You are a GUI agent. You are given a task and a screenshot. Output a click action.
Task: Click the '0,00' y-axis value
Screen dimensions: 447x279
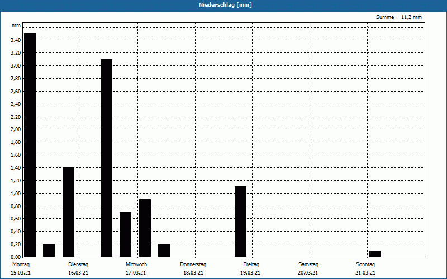tap(16, 257)
